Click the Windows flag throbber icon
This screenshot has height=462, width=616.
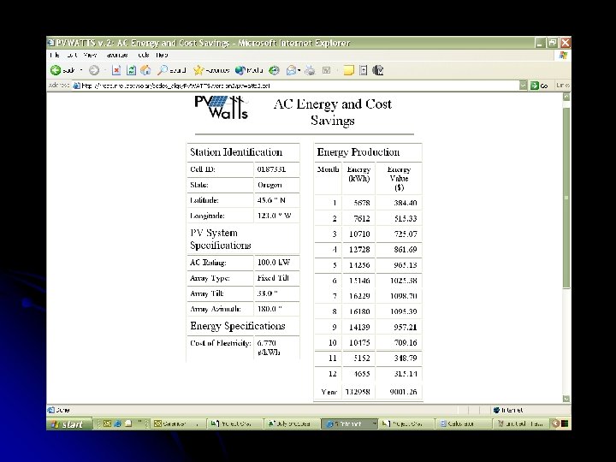pyautogui.click(x=563, y=56)
